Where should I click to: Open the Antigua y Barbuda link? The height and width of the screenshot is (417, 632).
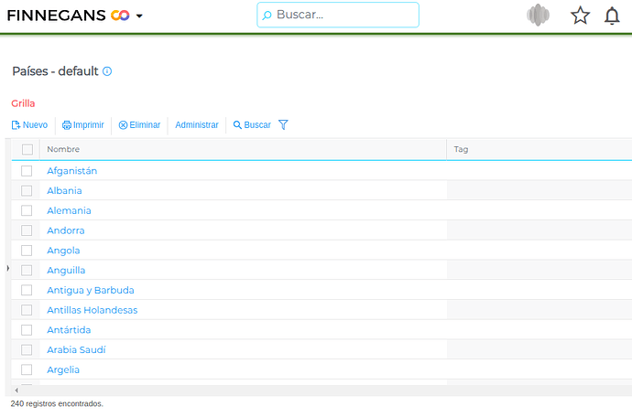(x=91, y=290)
